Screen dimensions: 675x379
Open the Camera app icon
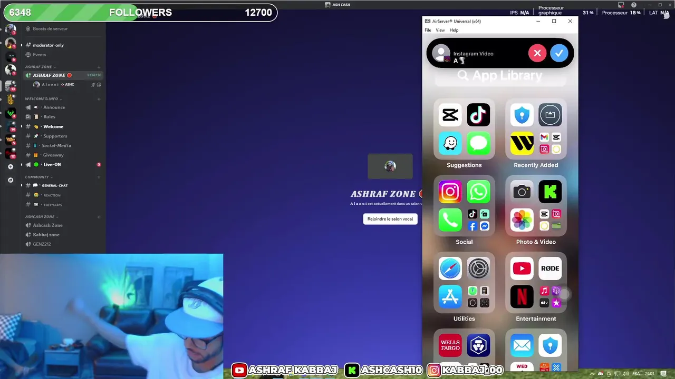coord(522,192)
